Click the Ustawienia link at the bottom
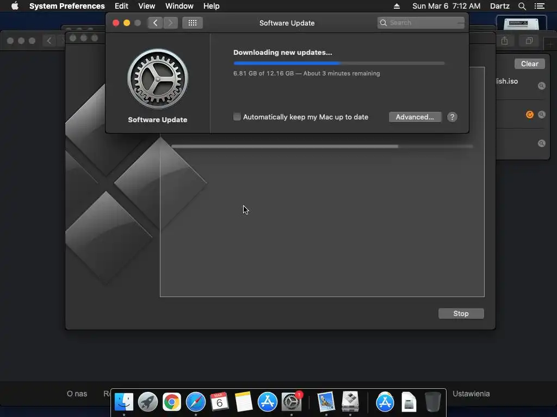Viewport: 557px width, 417px height. tap(471, 394)
